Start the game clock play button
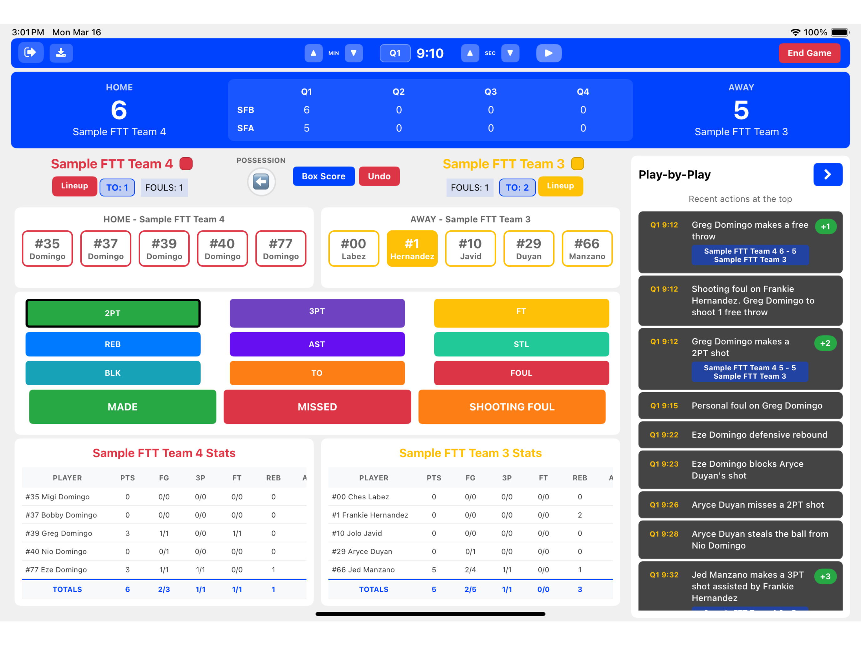 tap(549, 53)
